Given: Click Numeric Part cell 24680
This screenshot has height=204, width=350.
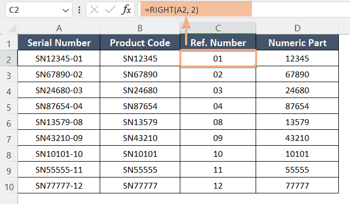Looking at the screenshot, I should pos(297,90).
